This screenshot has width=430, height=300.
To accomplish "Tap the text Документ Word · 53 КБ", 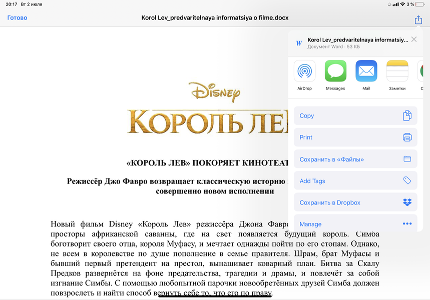I will pos(333,46).
